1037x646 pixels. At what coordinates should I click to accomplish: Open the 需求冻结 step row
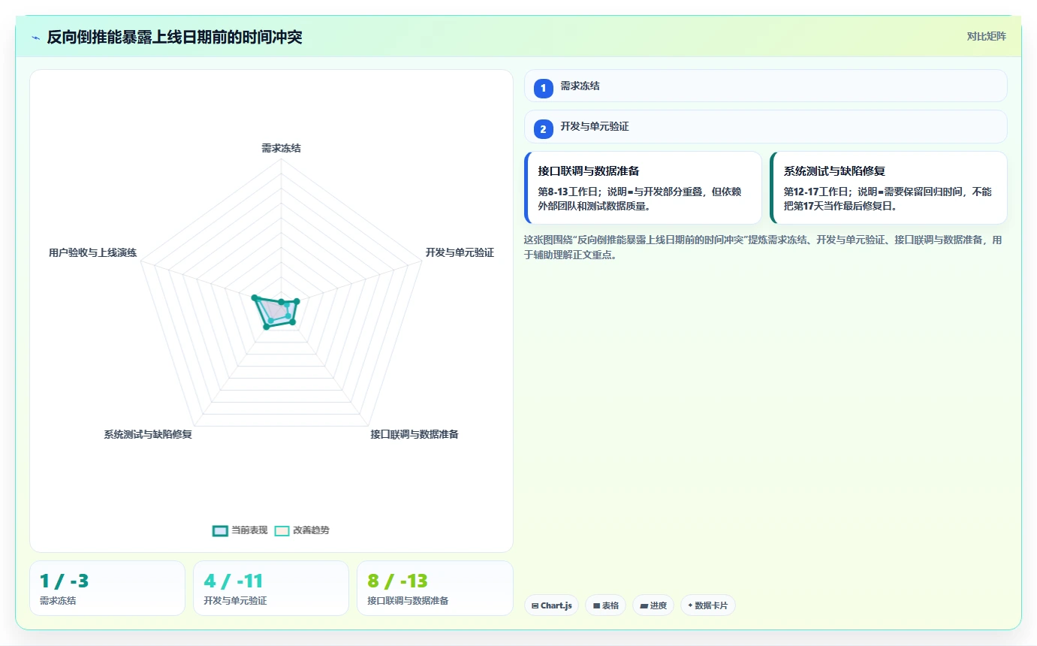[x=765, y=86]
